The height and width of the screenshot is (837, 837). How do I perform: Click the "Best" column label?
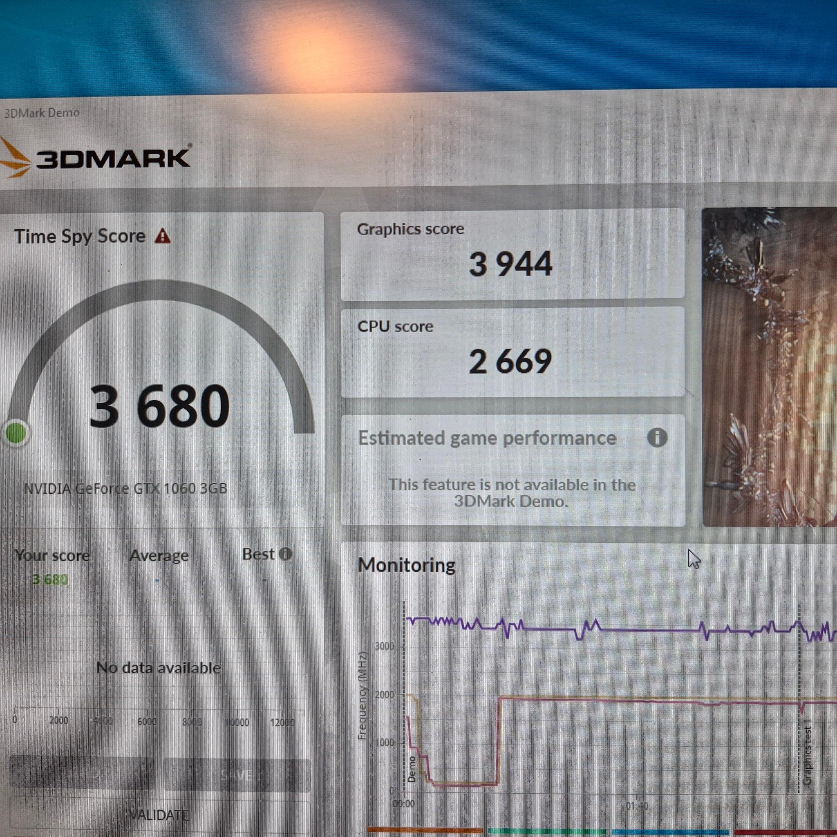point(258,554)
